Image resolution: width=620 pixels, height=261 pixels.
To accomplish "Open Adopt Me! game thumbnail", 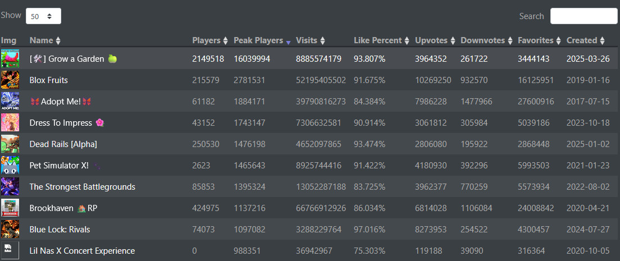I will coord(10,101).
